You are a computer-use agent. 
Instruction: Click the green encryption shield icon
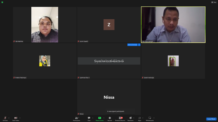(2, 2)
